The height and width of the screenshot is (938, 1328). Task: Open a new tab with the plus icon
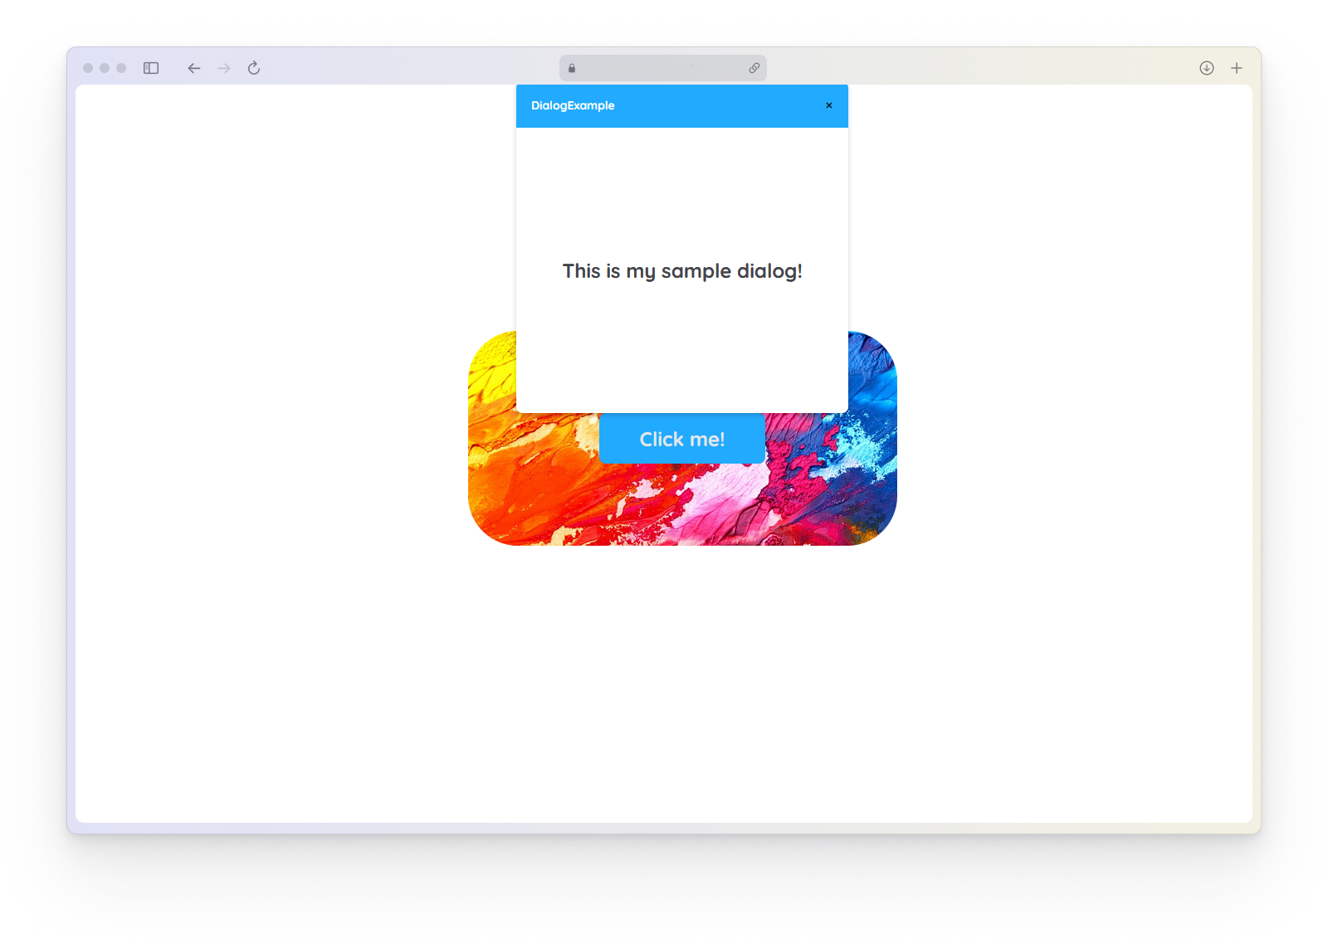click(1236, 68)
